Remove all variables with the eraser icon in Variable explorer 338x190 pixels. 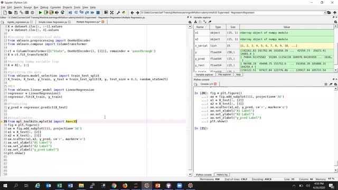tap(210, 22)
